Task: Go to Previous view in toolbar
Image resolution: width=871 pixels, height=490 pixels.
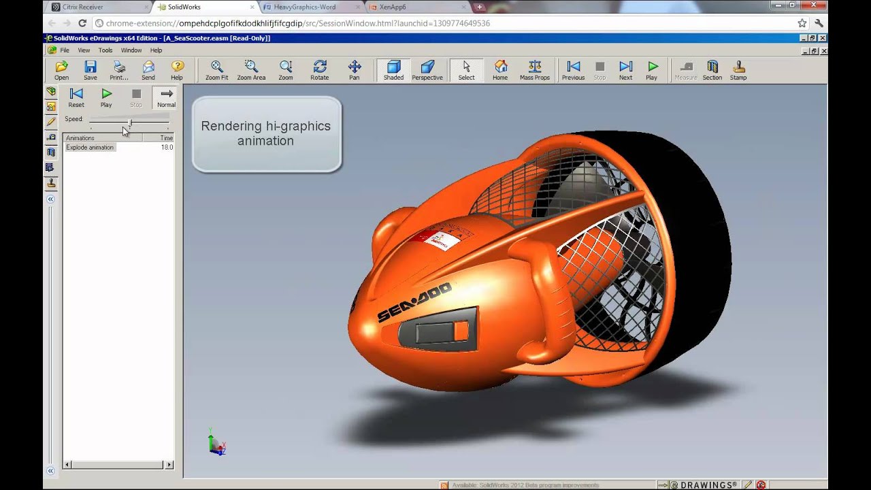Action: point(573,70)
